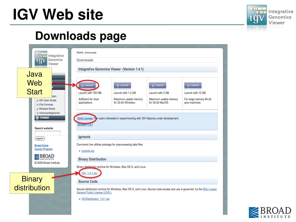Open the Contact menu item

(50, 118)
